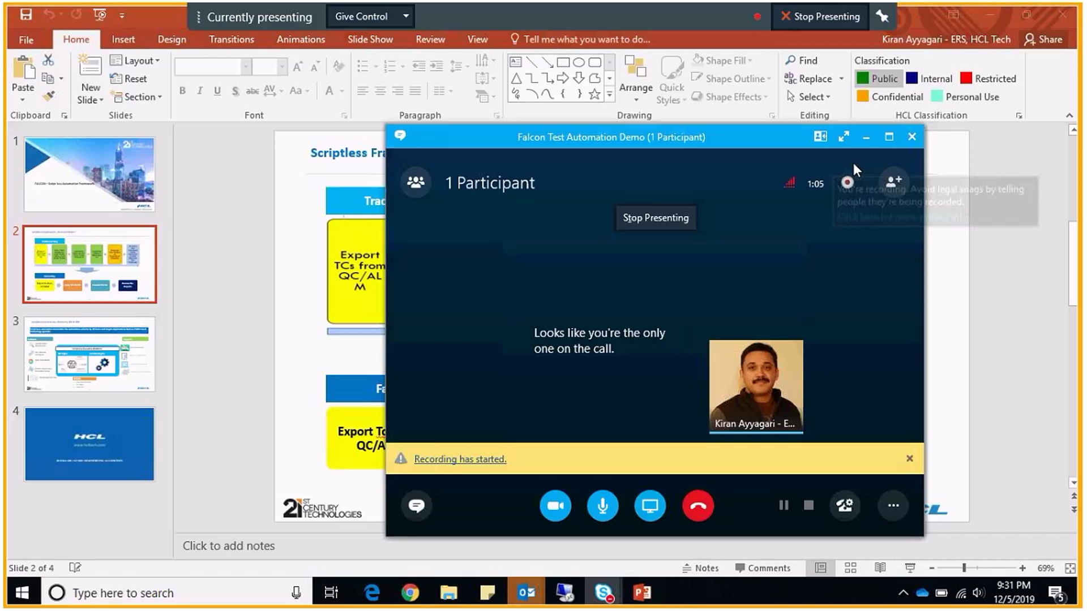Click the Stop Presenting button
The width and height of the screenshot is (1087, 611).
656,218
